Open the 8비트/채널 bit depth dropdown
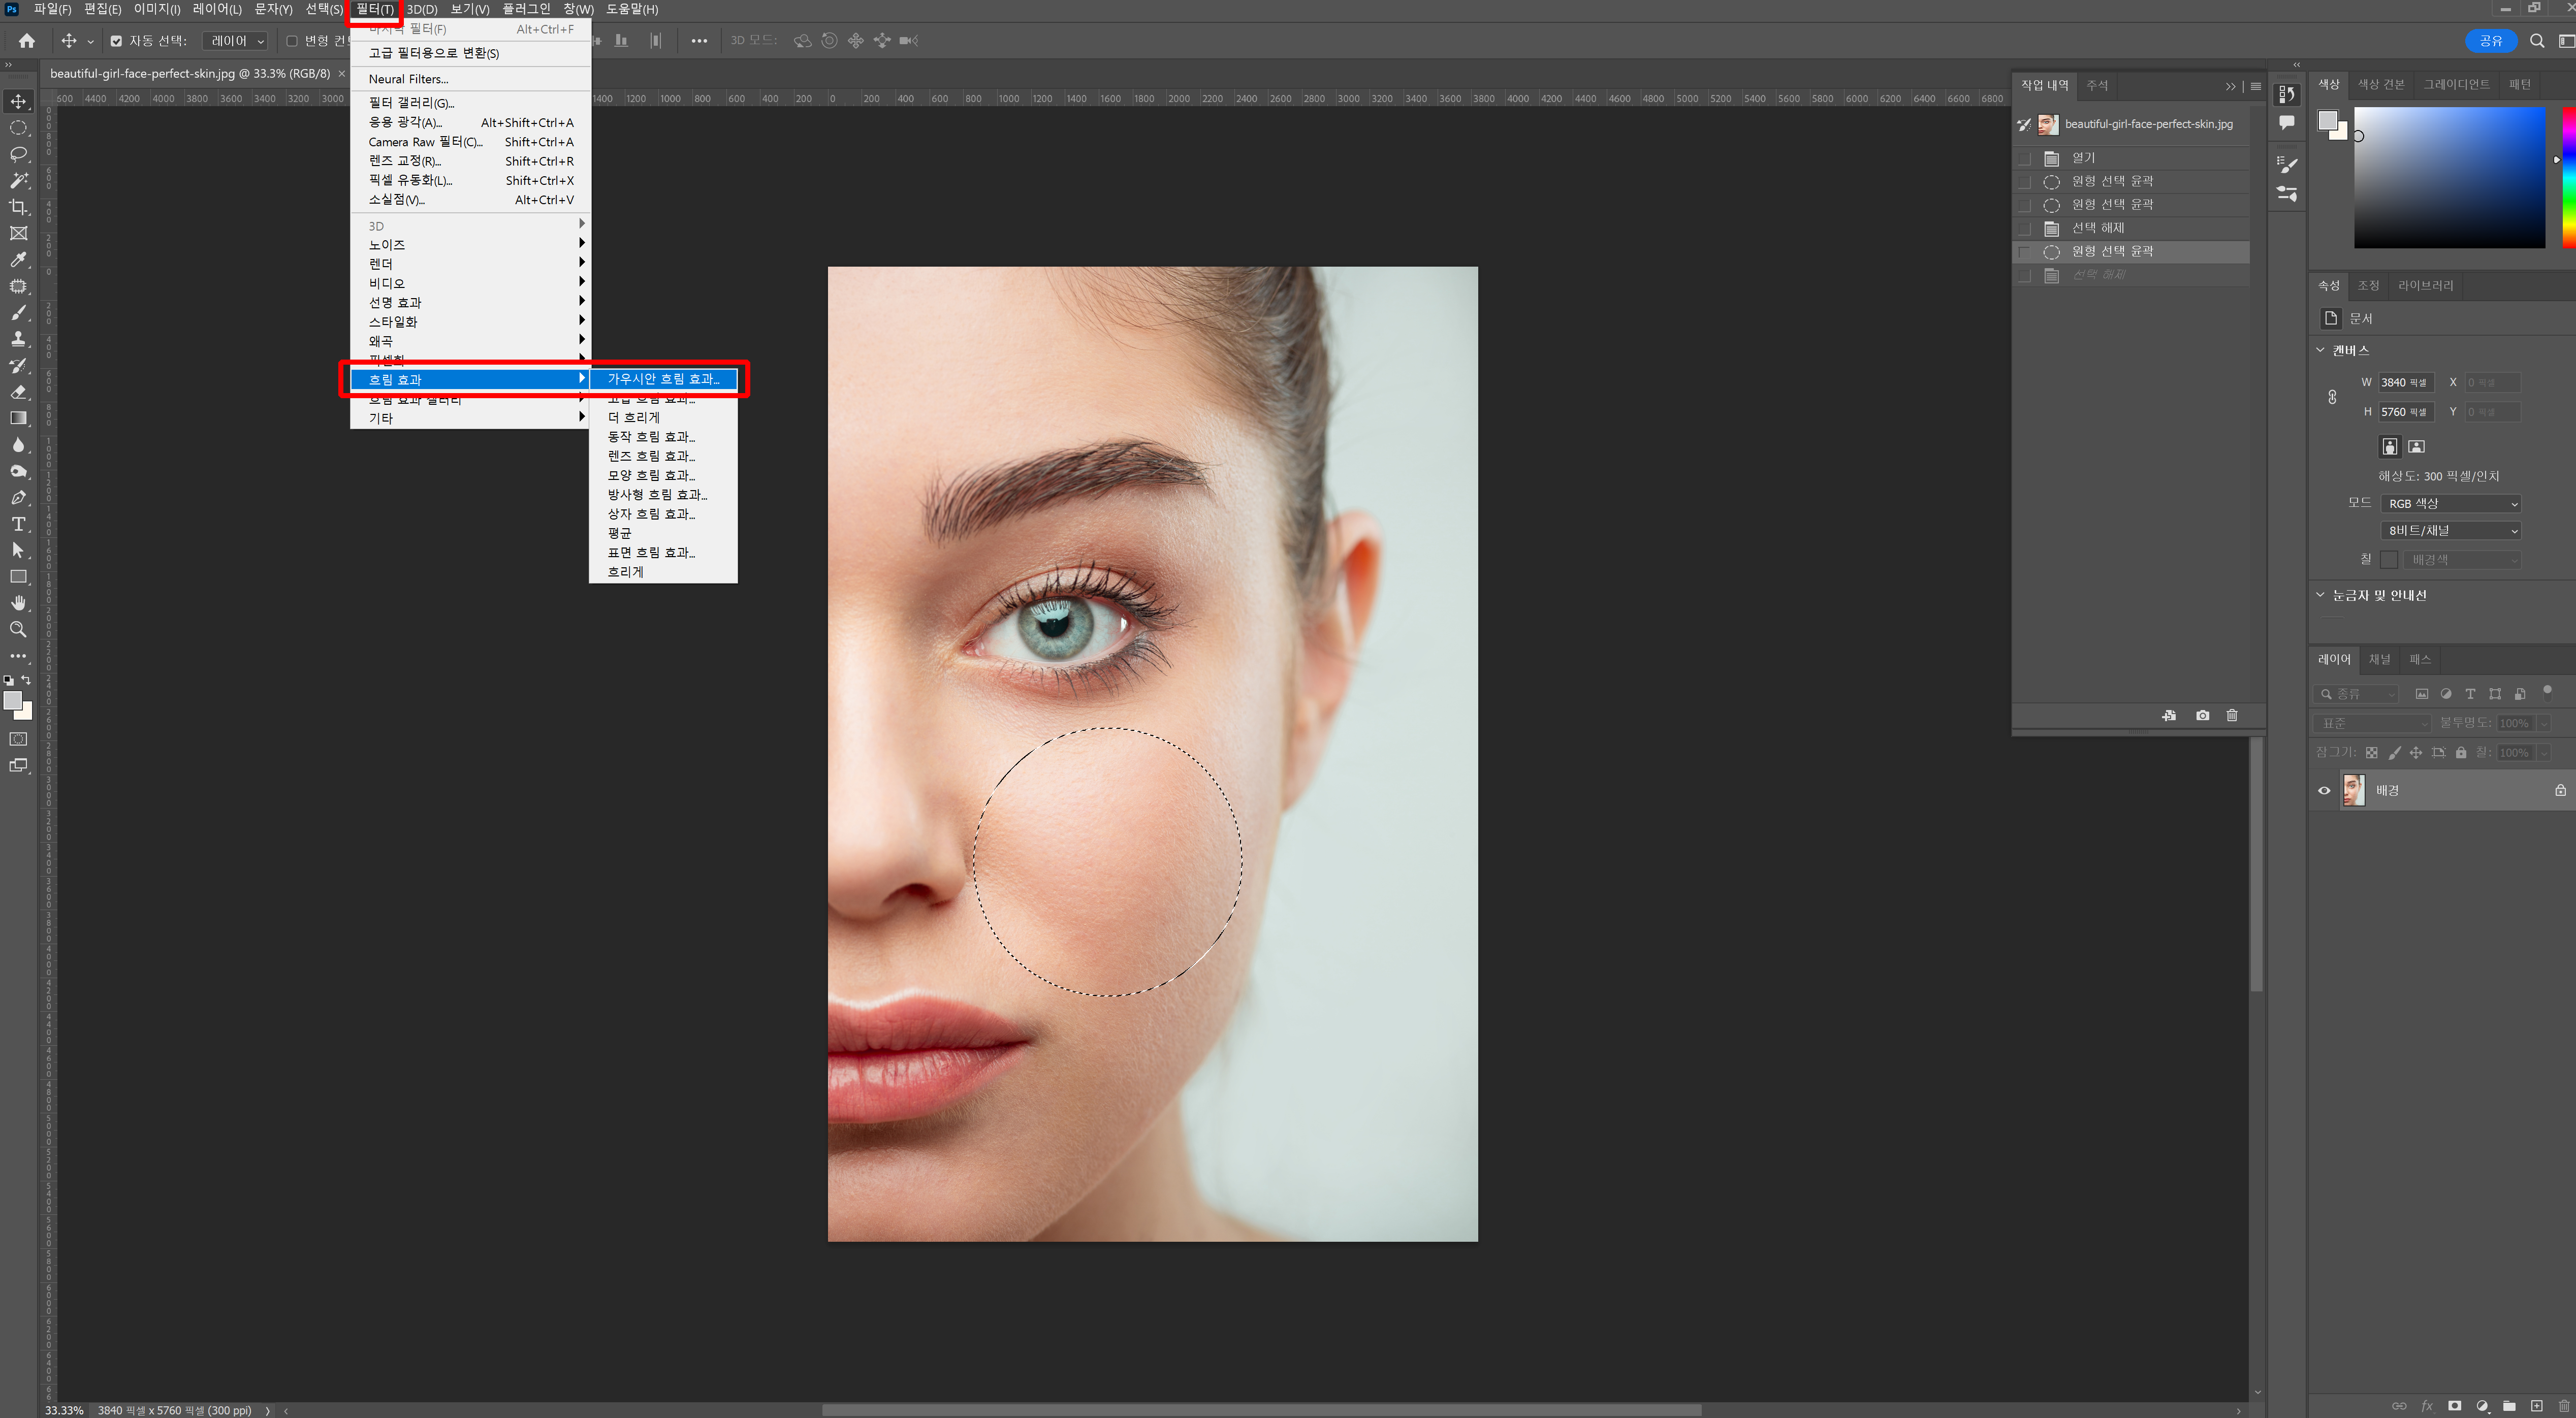The width and height of the screenshot is (2576, 1418). 2450,530
